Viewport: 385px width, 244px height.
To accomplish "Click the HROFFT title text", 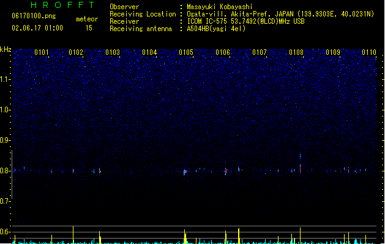I will [63, 5].
